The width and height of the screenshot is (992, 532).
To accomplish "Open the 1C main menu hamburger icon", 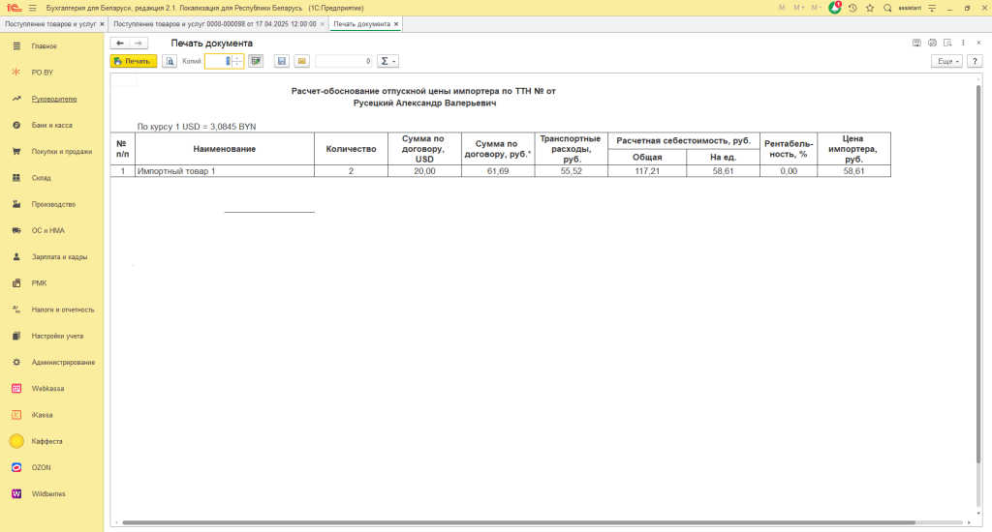I will pos(32,8).
